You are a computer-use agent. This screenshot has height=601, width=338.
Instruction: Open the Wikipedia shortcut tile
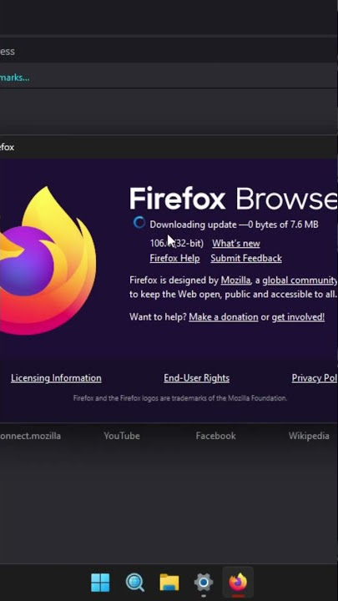pyautogui.click(x=309, y=436)
